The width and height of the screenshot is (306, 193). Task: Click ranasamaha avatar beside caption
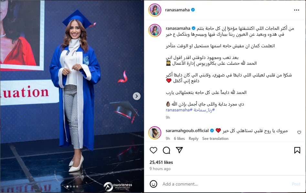click(x=155, y=30)
